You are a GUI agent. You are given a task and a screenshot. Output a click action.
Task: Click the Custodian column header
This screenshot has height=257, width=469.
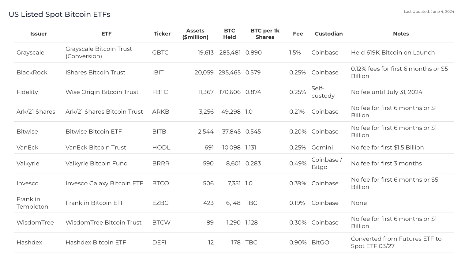(328, 34)
